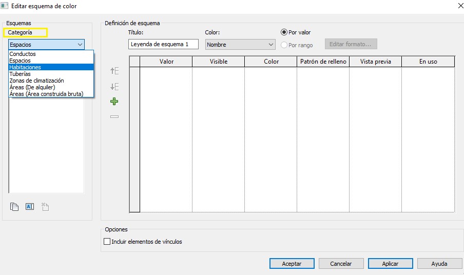The height and width of the screenshot is (275, 464).
Task: Collapse the Categoría dropdown showing Espacios
Action: click(80, 45)
